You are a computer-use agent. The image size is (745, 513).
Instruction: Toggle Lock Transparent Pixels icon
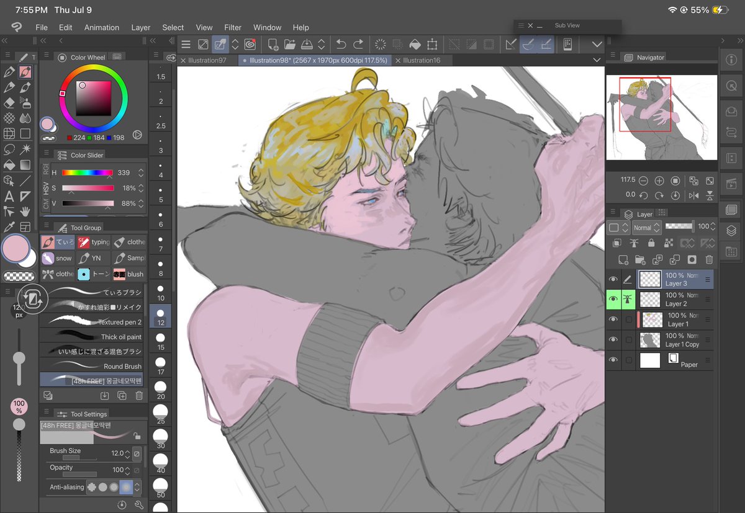coord(669,243)
